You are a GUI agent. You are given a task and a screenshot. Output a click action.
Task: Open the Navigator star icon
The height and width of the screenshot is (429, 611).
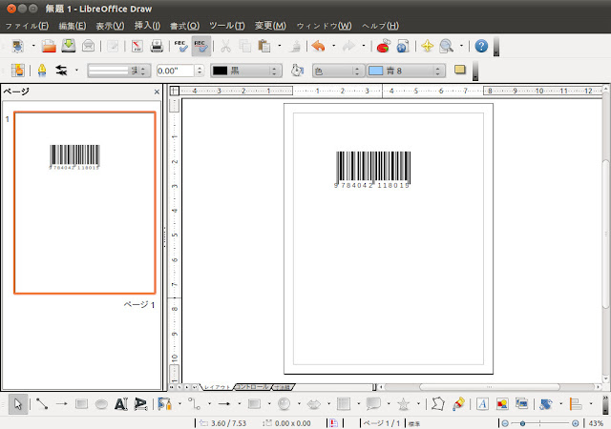[x=428, y=46]
